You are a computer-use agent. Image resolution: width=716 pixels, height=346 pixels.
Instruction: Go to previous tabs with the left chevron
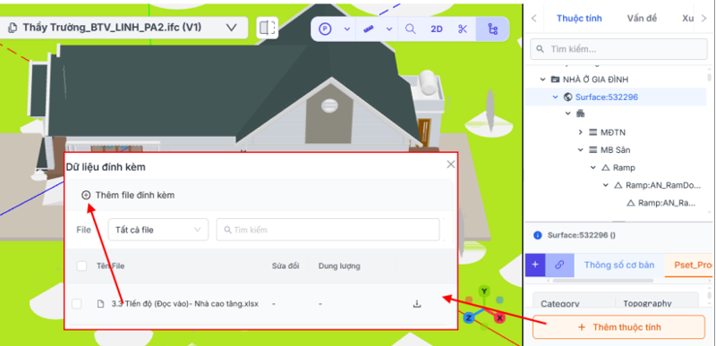[x=534, y=18]
